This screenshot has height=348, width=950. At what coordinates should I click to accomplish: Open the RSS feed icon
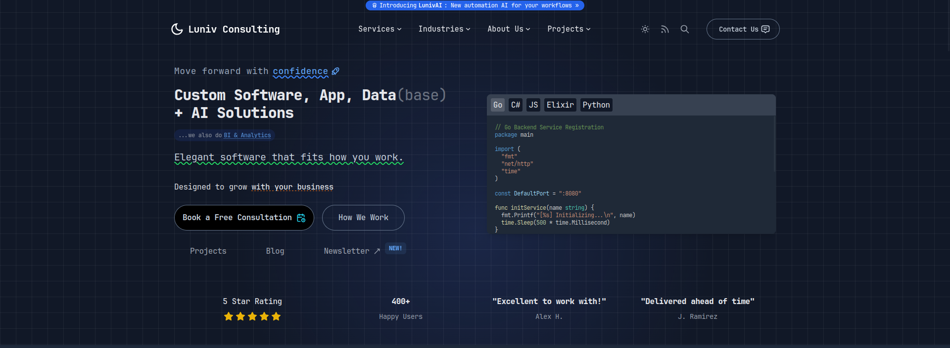(665, 29)
